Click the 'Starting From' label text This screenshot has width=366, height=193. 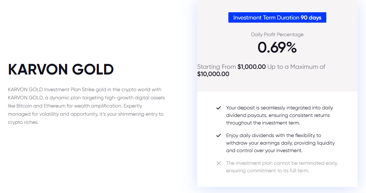pyautogui.click(x=216, y=67)
